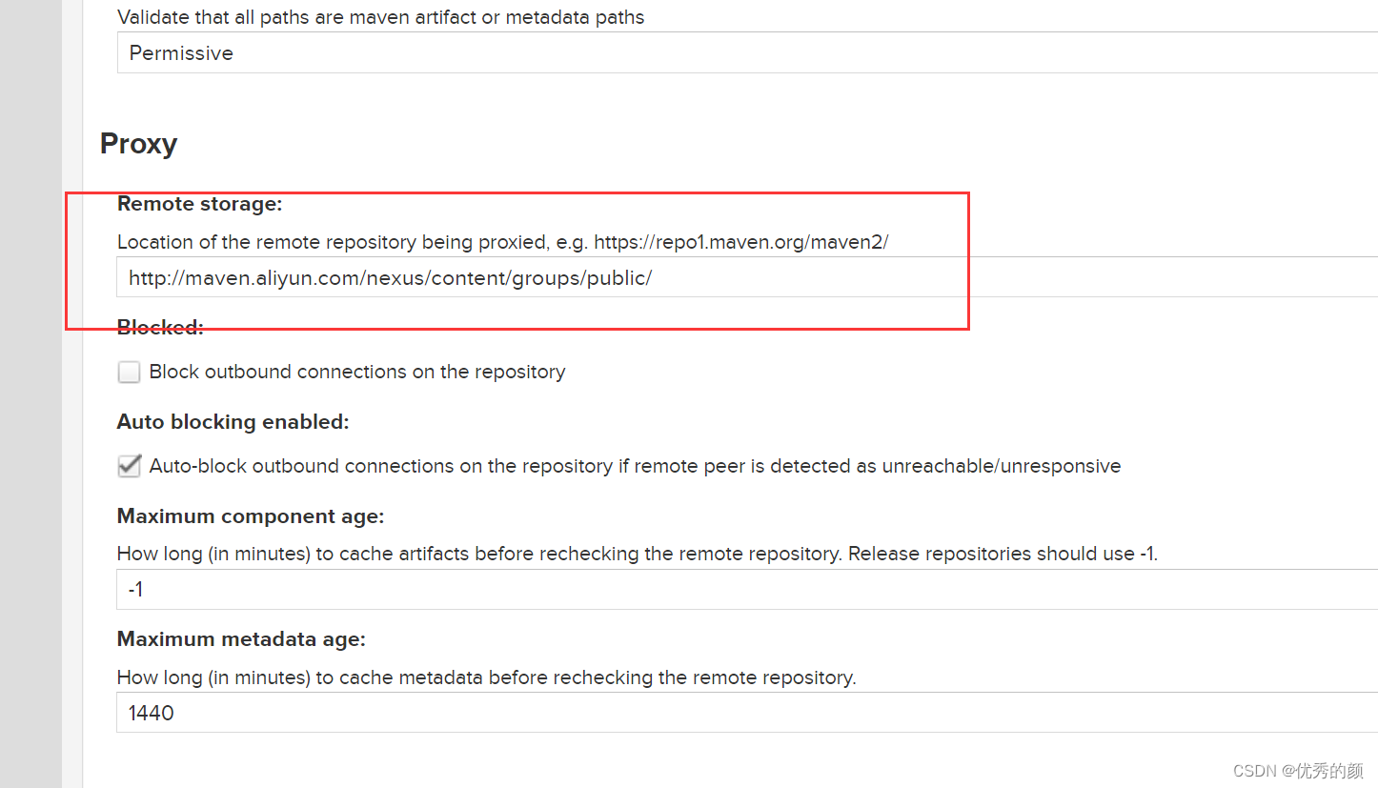Click the cache artifacts help text

[x=638, y=554]
